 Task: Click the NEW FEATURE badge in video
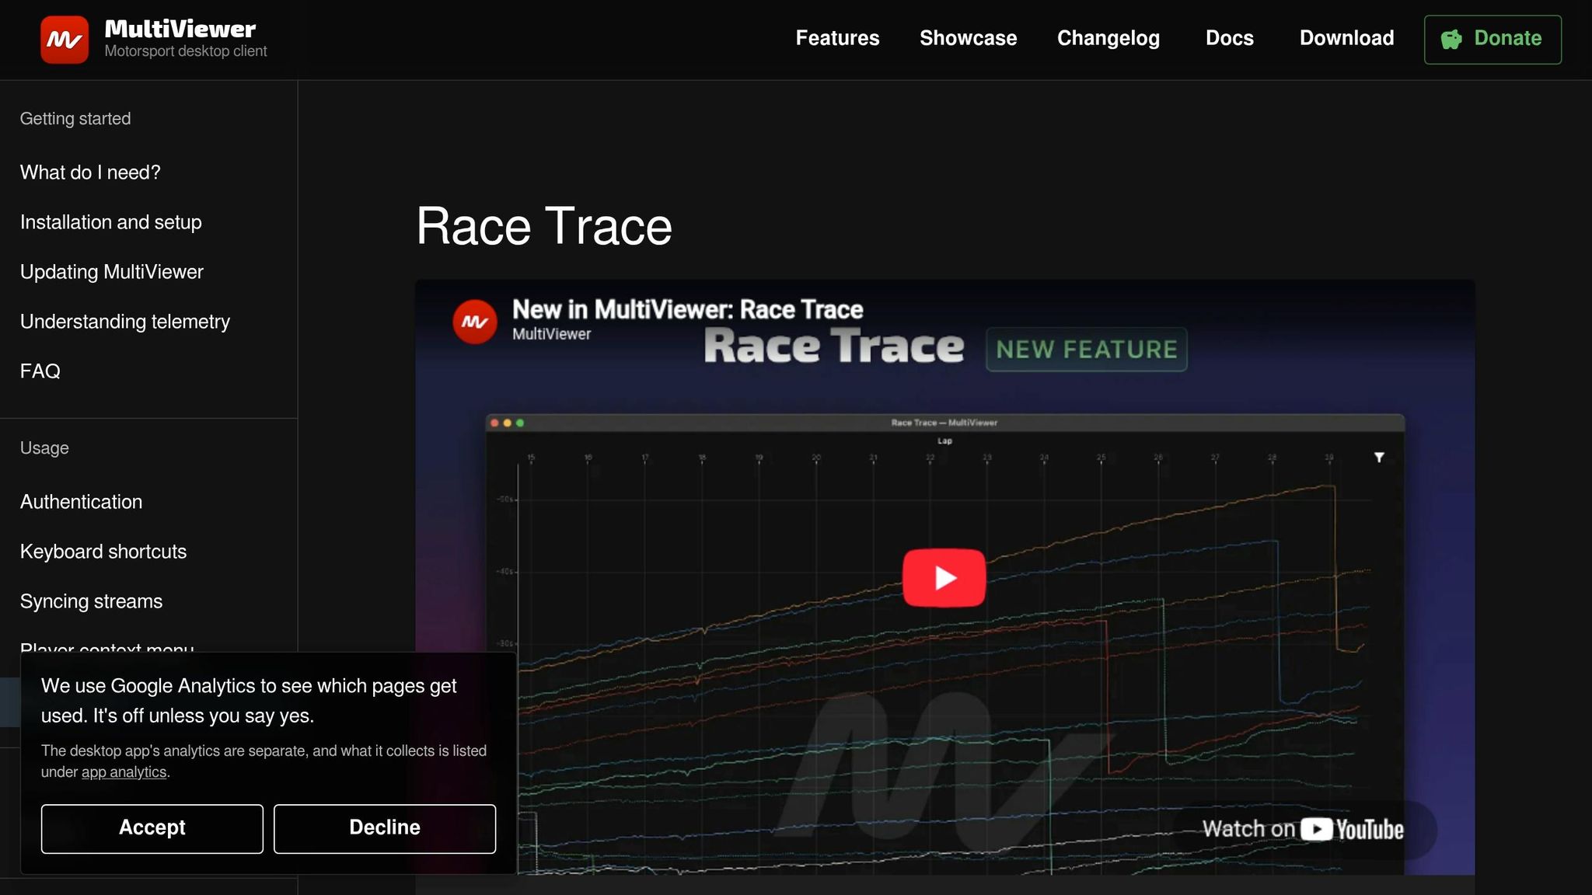[1087, 350]
